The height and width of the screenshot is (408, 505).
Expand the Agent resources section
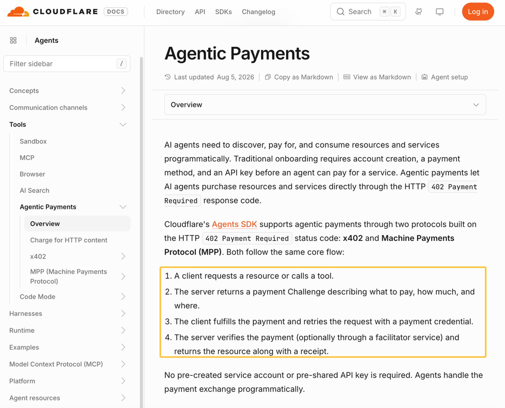[68, 398]
